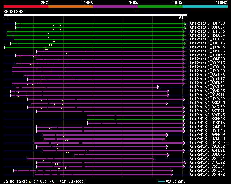
Task: Open hit UniRef100_A7Q0N0
Action: click(x=207, y=67)
